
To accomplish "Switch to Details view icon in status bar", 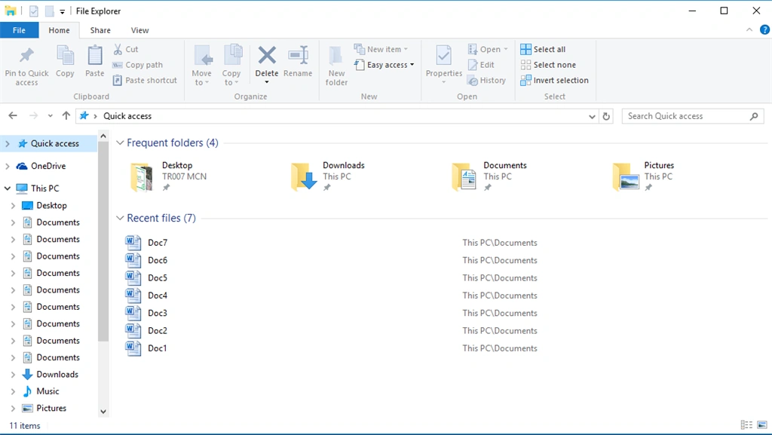I will tap(746, 424).
